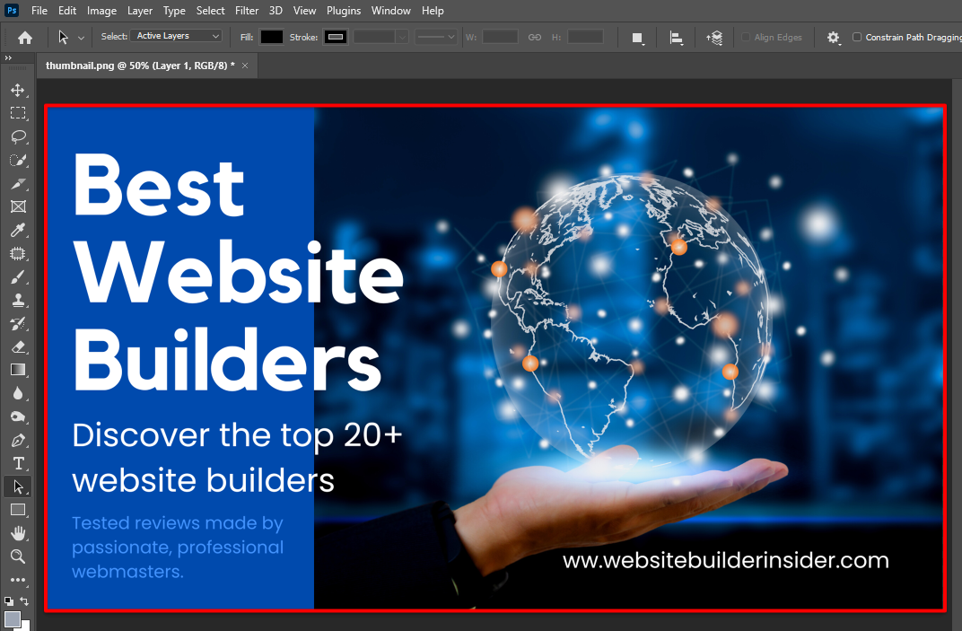Choose the Clone Stamp tool

tap(18, 300)
